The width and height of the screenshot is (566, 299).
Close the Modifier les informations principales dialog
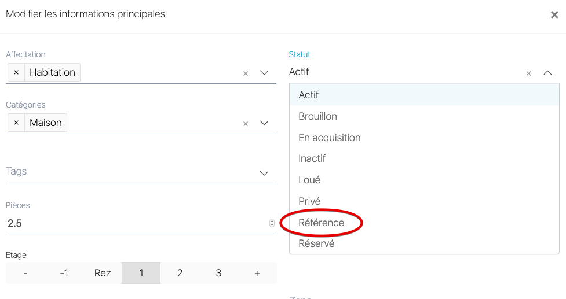554,15
